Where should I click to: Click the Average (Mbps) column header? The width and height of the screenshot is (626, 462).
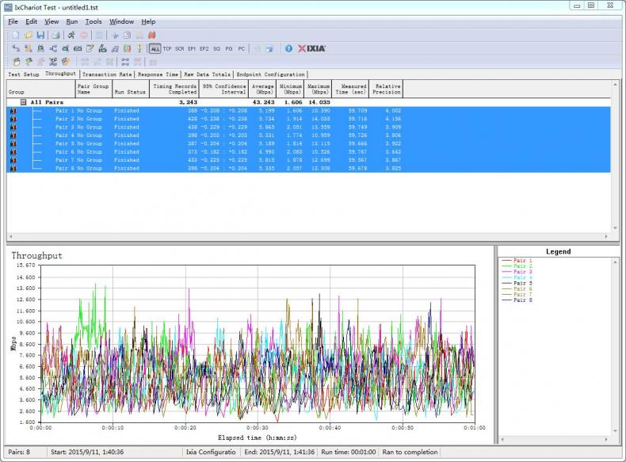coord(262,88)
